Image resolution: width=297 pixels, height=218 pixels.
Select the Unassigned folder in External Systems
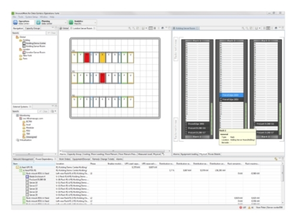pos(30,137)
